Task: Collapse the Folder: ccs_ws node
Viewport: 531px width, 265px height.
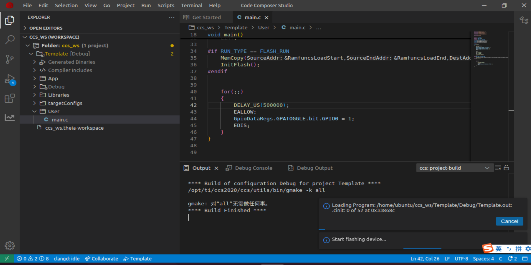Action: [x=28, y=46]
